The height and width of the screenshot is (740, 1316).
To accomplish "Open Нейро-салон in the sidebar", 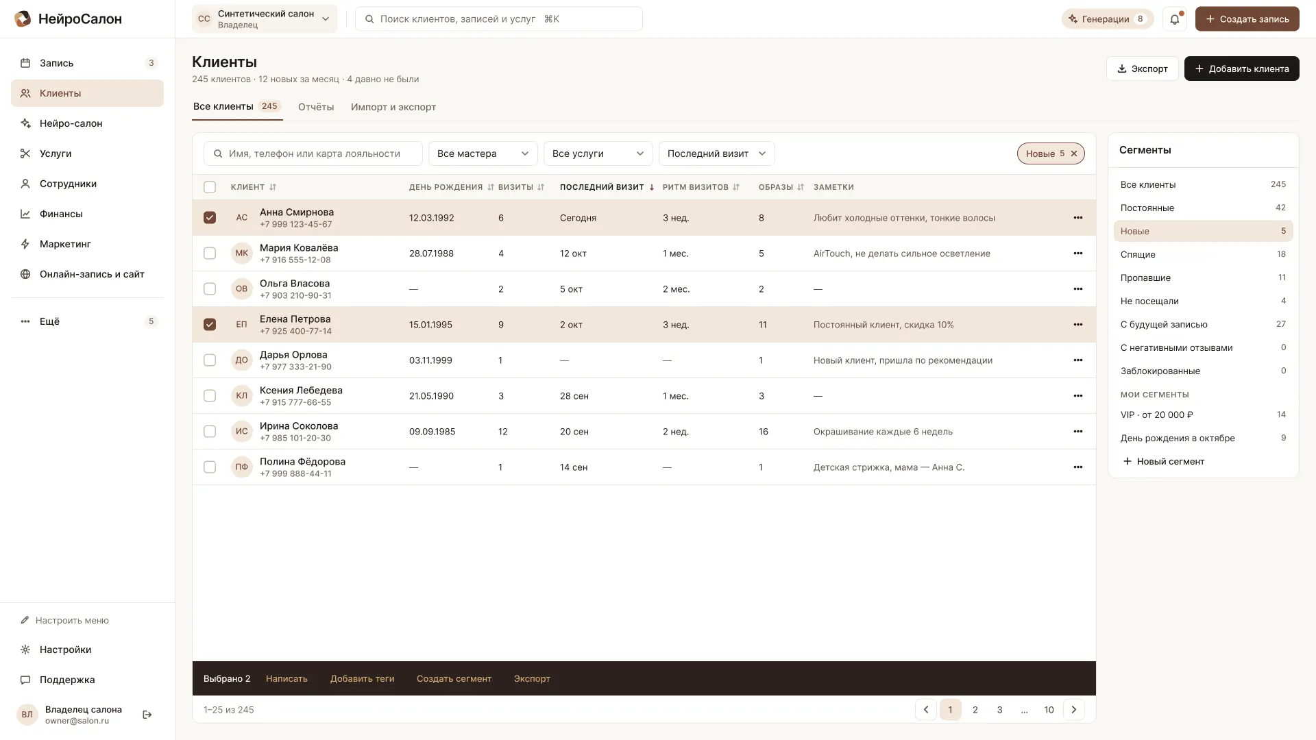I will (87, 123).
